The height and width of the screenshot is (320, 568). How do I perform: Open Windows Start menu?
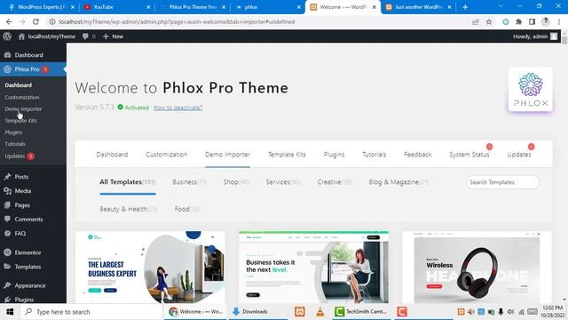tap(10, 312)
